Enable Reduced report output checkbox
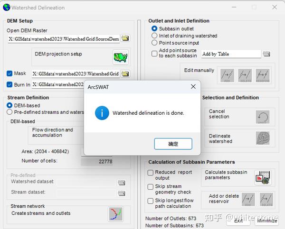Screen dimensions: 285x229 [150, 173]
